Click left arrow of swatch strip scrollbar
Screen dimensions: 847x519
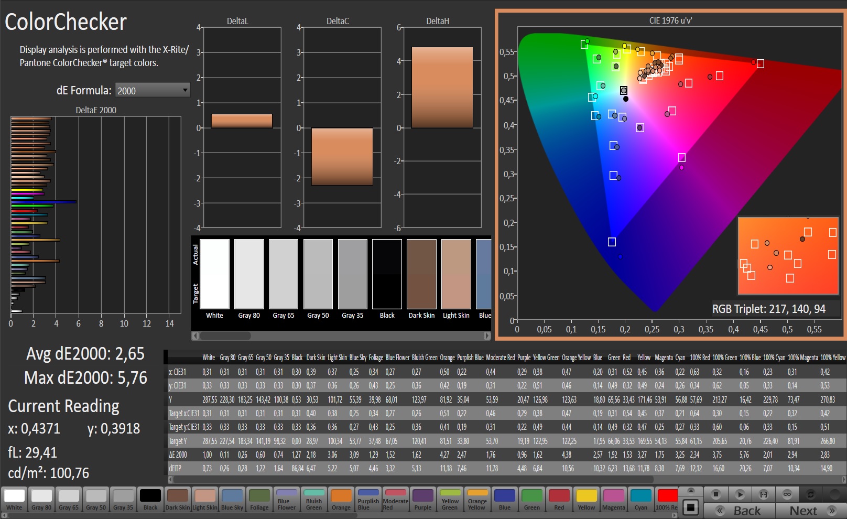point(195,336)
